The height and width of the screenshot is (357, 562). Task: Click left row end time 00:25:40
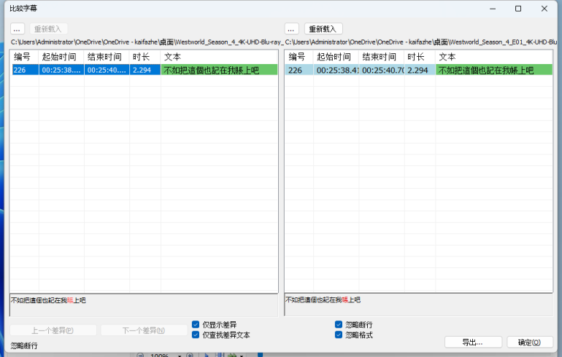(107, 70)
